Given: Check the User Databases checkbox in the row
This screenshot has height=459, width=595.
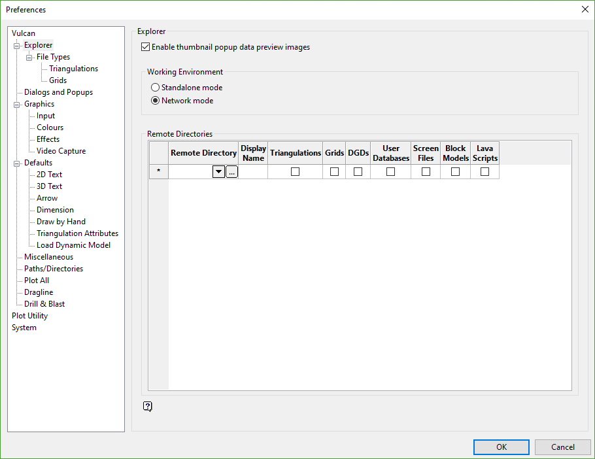Looking at the screenshot, I should [390, 172].
